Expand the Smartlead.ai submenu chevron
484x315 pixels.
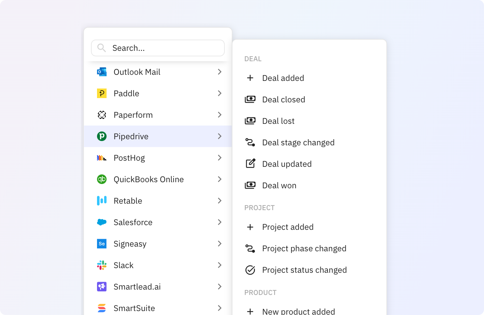coord(219,287)
